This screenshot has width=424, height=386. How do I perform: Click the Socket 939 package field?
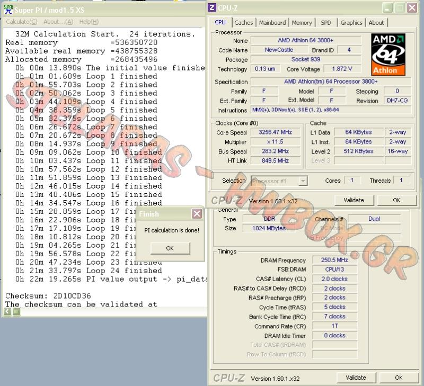click(306, 59)
